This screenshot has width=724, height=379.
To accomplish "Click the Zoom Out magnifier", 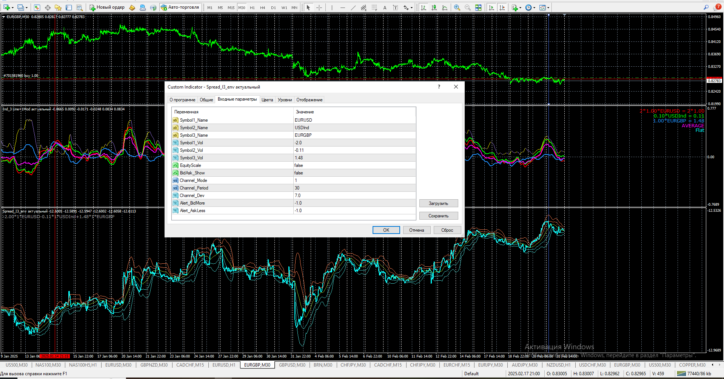I will [x=468, y=8].
